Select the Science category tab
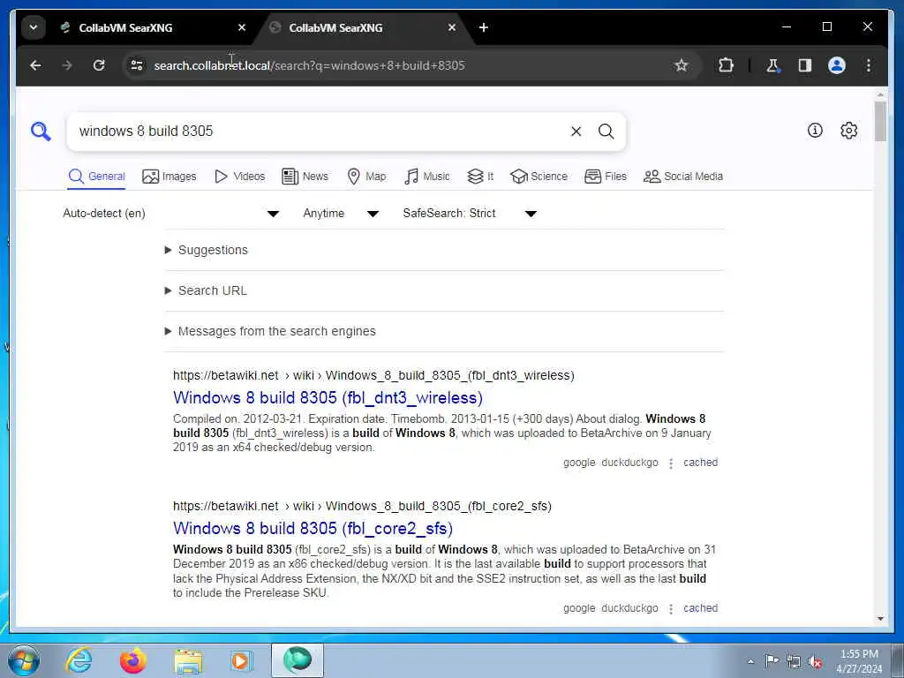 tap(539, 177)
